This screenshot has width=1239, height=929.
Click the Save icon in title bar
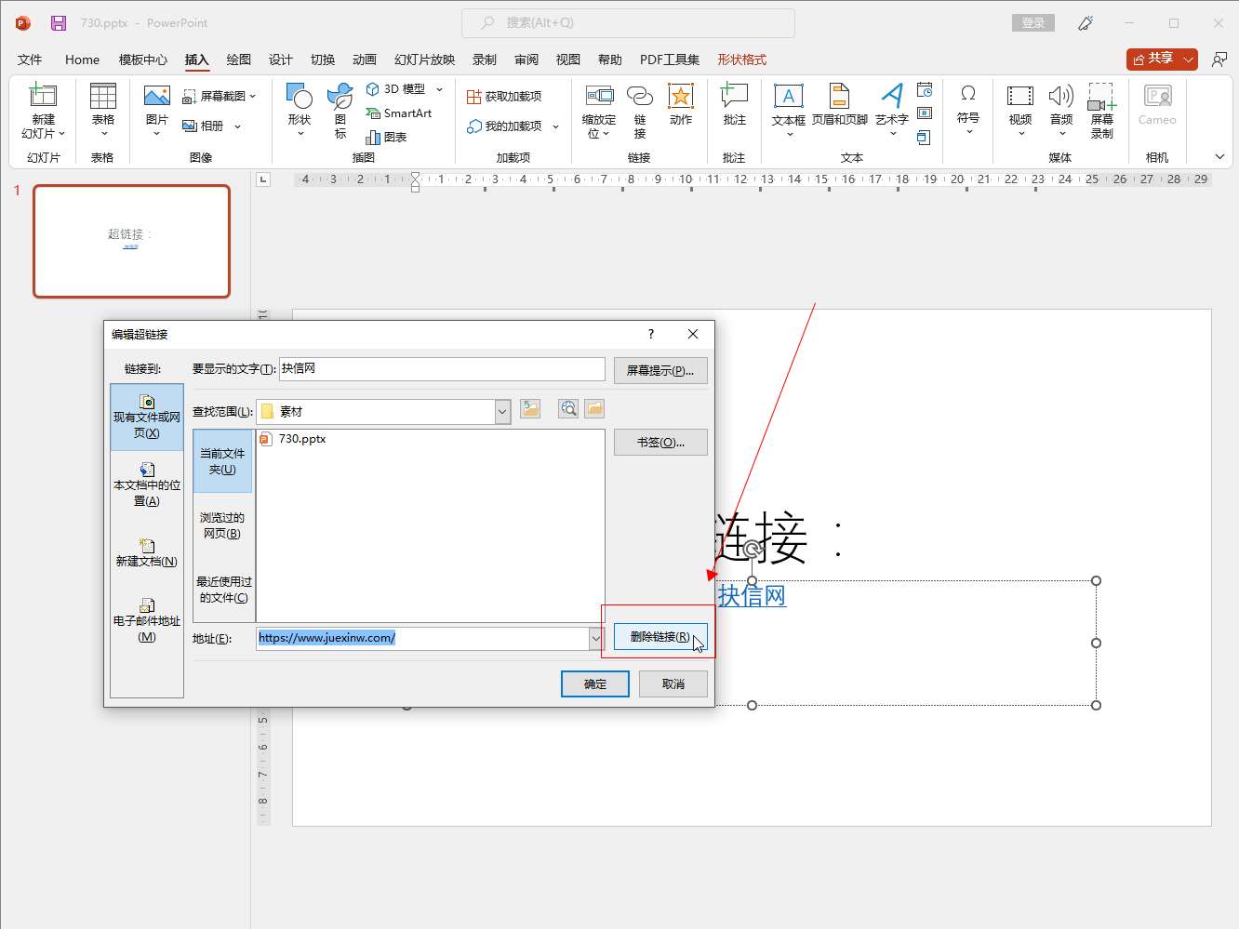(59, 23)
